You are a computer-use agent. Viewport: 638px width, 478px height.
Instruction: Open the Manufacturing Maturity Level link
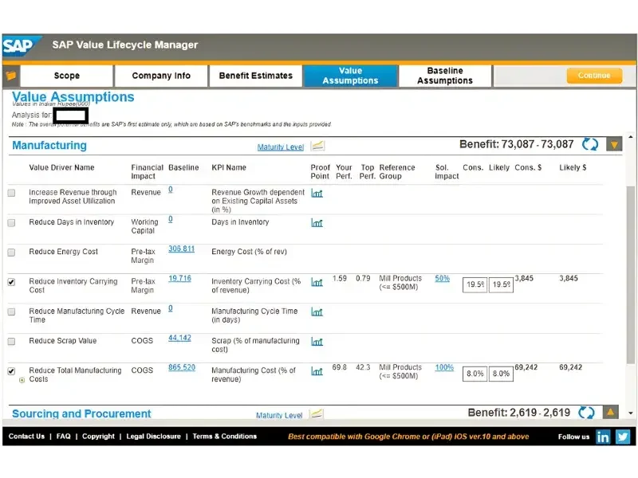(x=281, y=147)
